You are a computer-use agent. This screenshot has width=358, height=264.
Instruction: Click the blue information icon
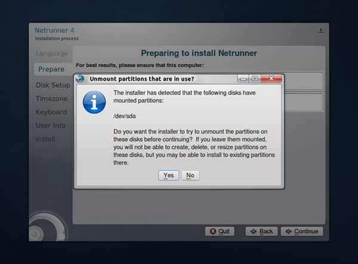click(94, 102)
